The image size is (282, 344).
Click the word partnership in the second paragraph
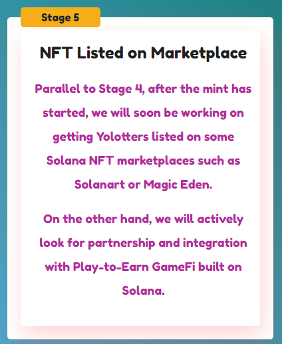[122, 244]
